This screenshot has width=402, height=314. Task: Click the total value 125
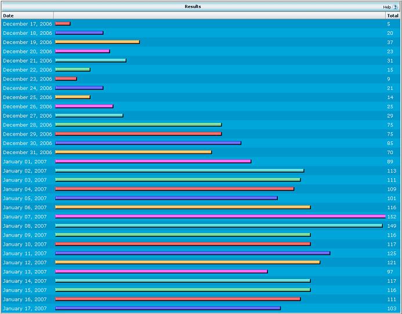pos(392,254)
